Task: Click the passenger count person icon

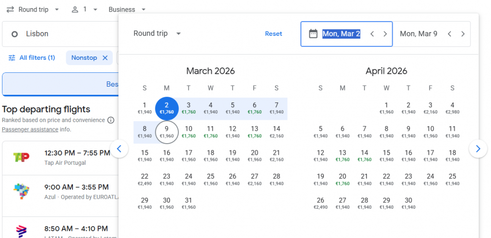Action: click(x=75, y=10)
